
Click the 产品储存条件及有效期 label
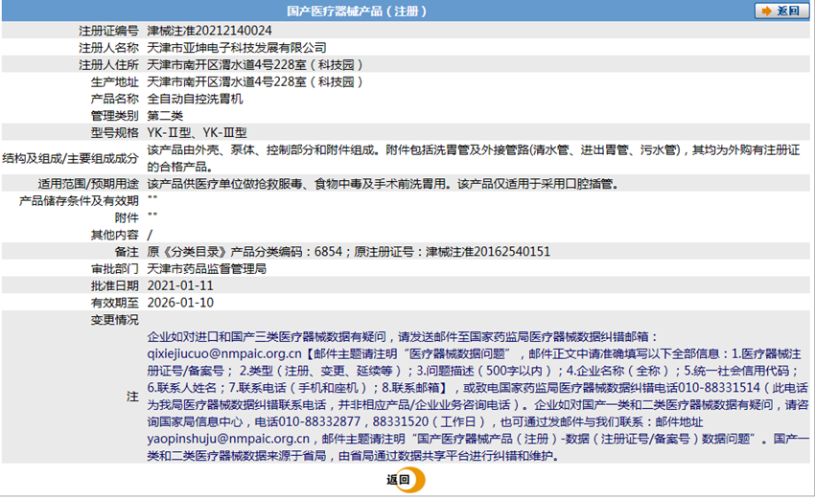79,201
